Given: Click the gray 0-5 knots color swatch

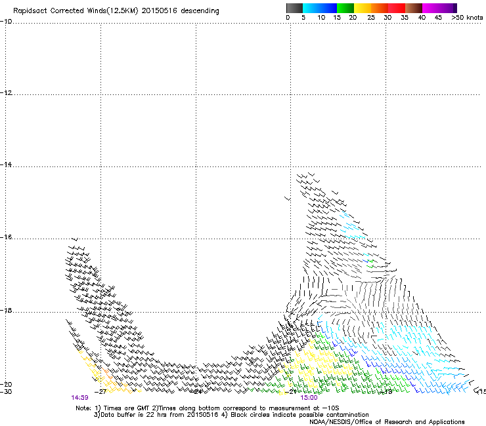Looking at the screenshot, I should coord(294,8).
